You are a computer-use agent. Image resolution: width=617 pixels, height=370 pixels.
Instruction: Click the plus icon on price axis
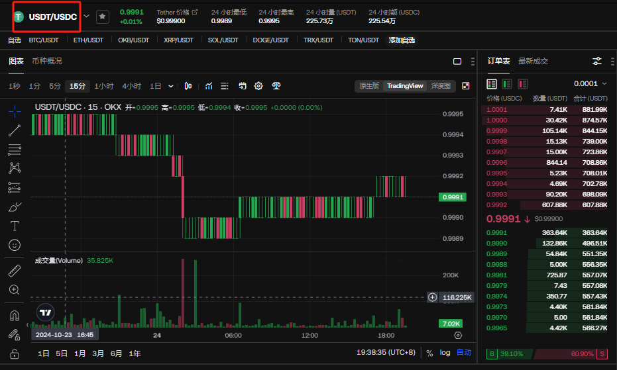[x=433, y=297]
